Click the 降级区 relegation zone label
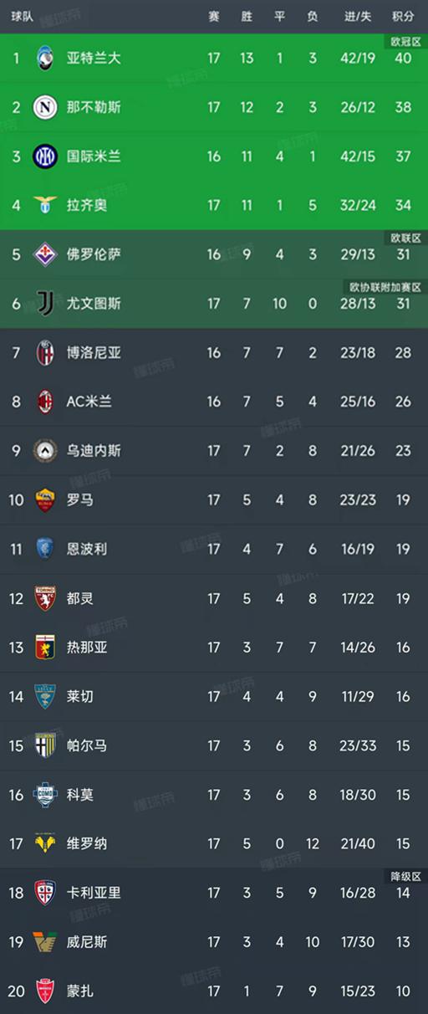 click(406, 876)
